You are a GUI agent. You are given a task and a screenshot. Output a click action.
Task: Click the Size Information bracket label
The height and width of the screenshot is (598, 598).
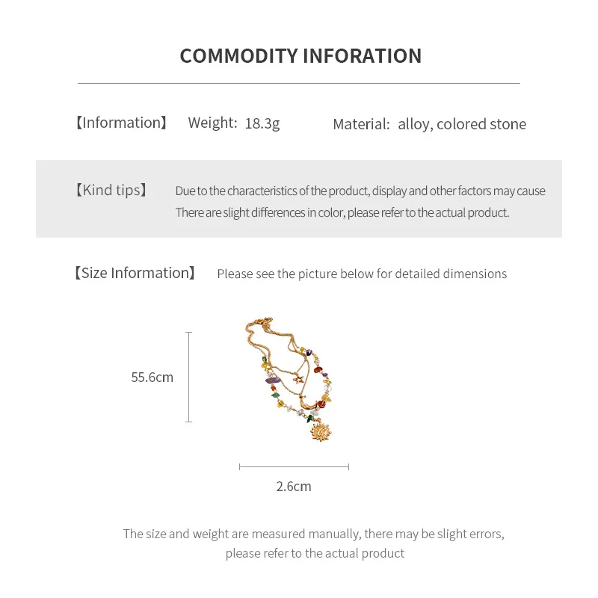point(135,273)
